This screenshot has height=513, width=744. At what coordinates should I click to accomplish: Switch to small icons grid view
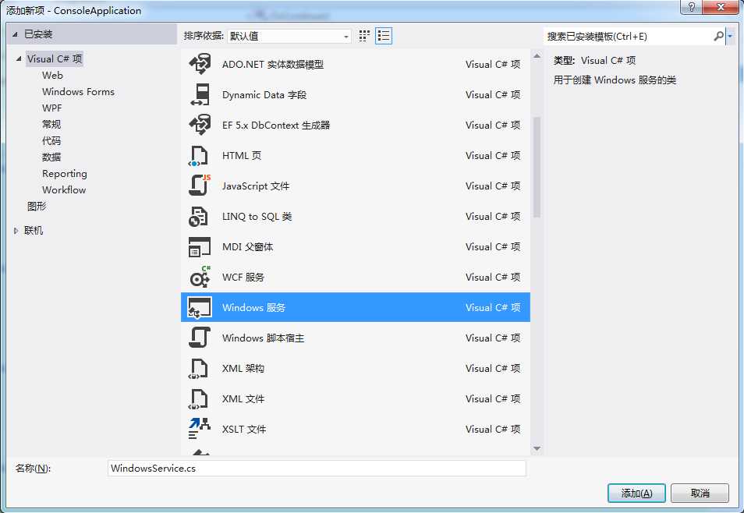coord(364,36)
